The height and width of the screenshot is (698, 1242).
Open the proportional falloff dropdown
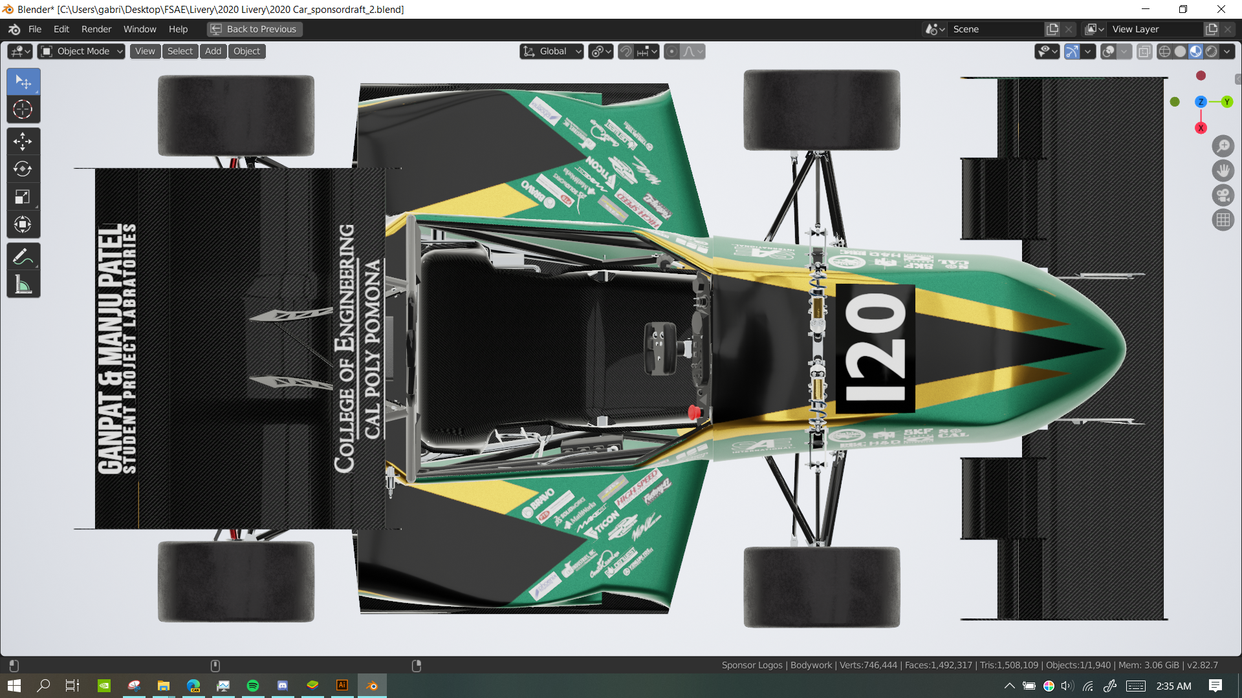693,51
